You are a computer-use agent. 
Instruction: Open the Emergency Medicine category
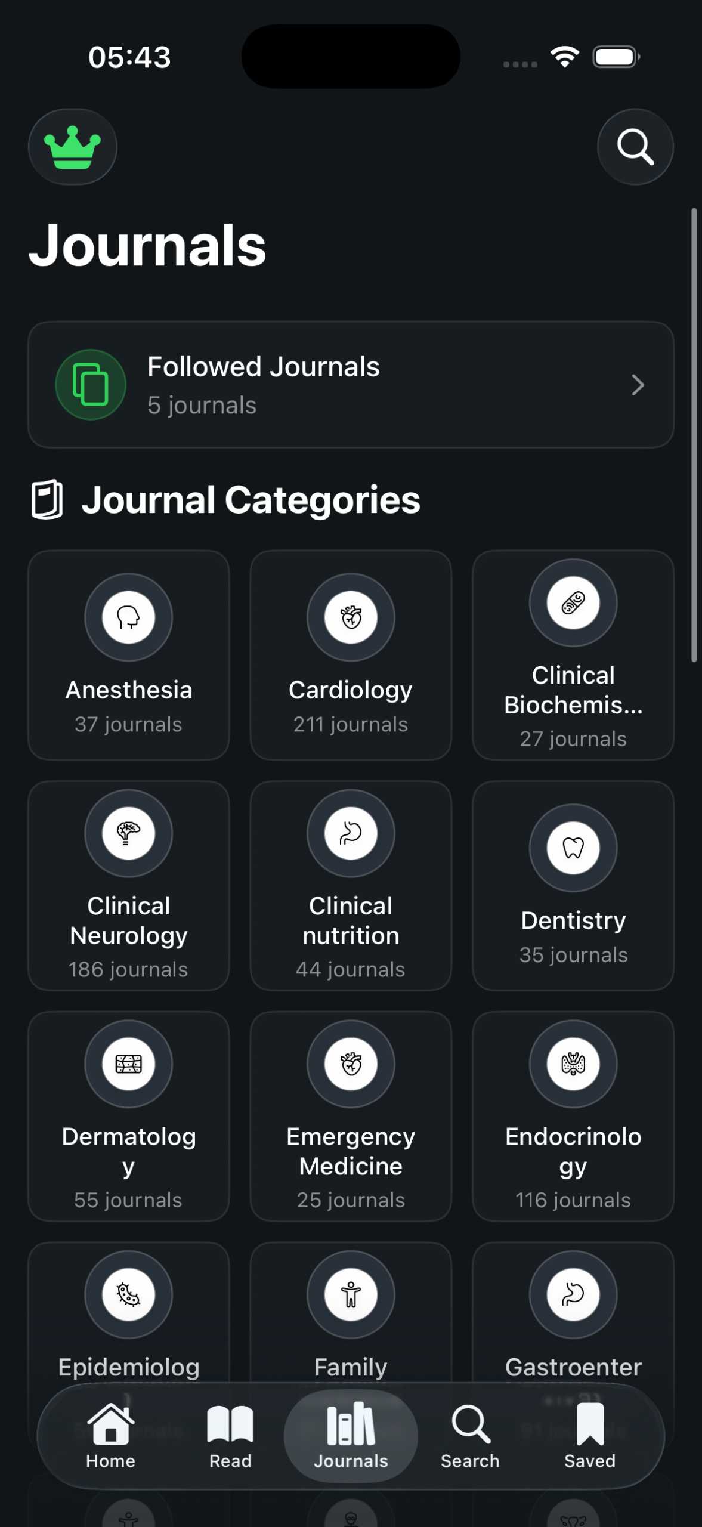[351, 1115]
